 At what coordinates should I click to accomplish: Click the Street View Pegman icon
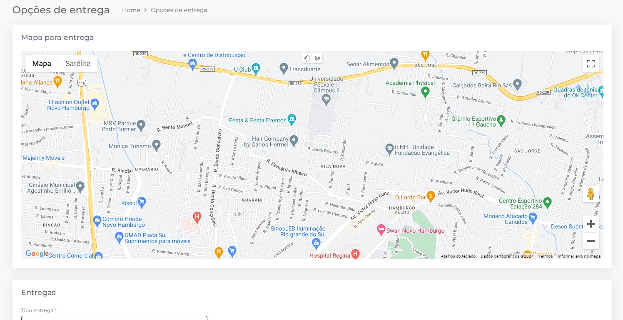591,194
